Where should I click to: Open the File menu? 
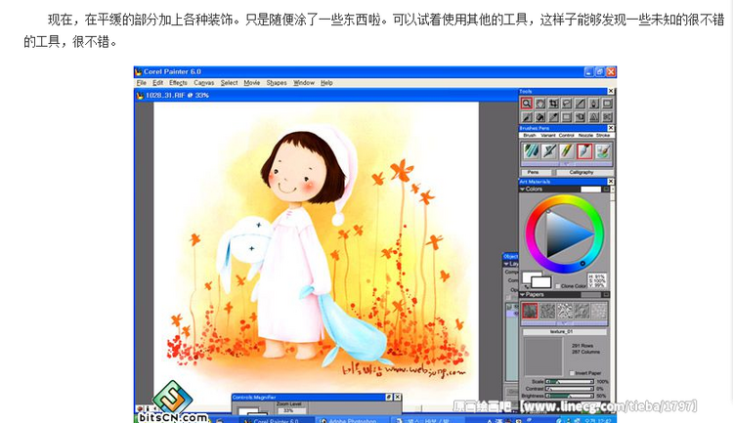[141, 83]
